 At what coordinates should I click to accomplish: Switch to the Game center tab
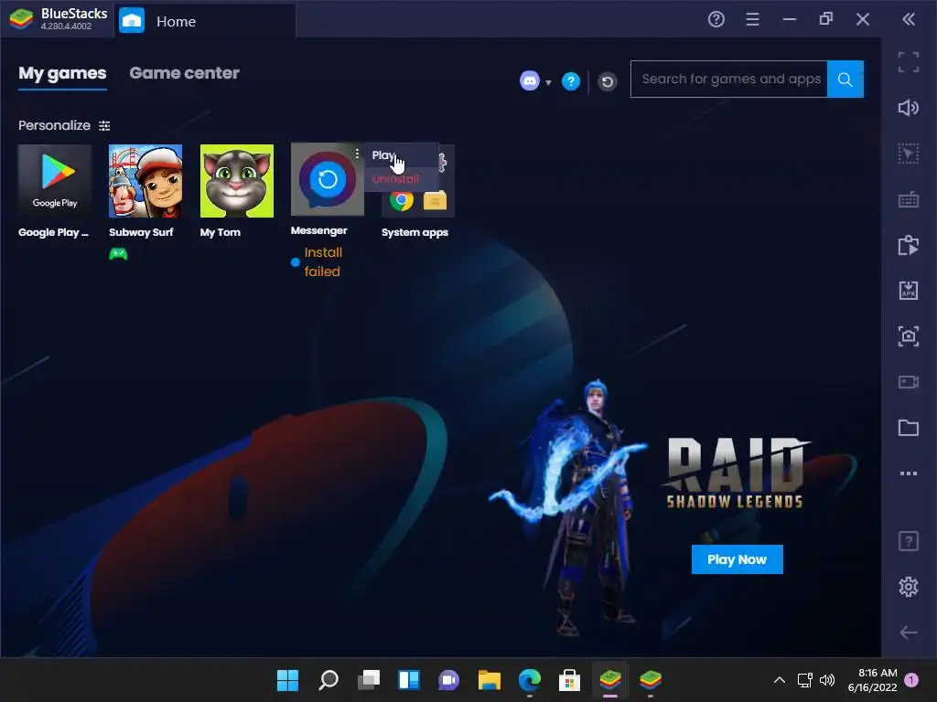[184, 73]
